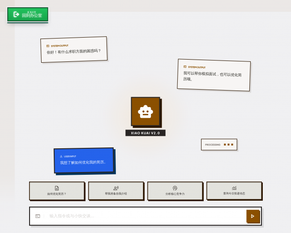The width and height of the screenshot is (291, 233).
Task: Click the green 回到办公室 exit button
Action: [x=28, y=14]
